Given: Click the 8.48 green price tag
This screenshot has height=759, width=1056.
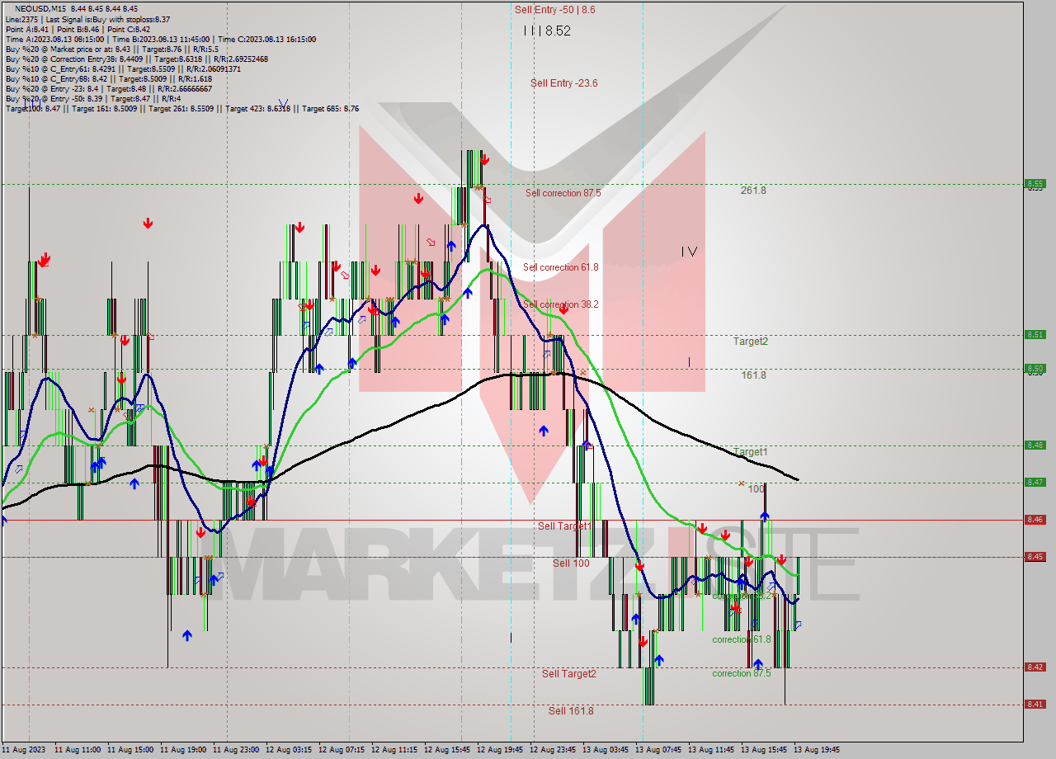Looking at the screenshot, I should [1035, 445].
